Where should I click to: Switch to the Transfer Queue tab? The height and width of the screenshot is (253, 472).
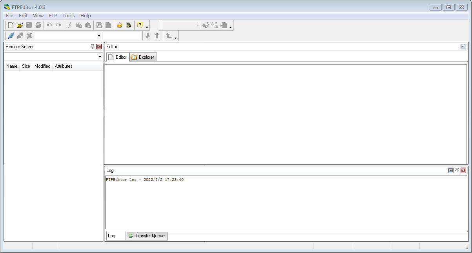click(147, 236)
